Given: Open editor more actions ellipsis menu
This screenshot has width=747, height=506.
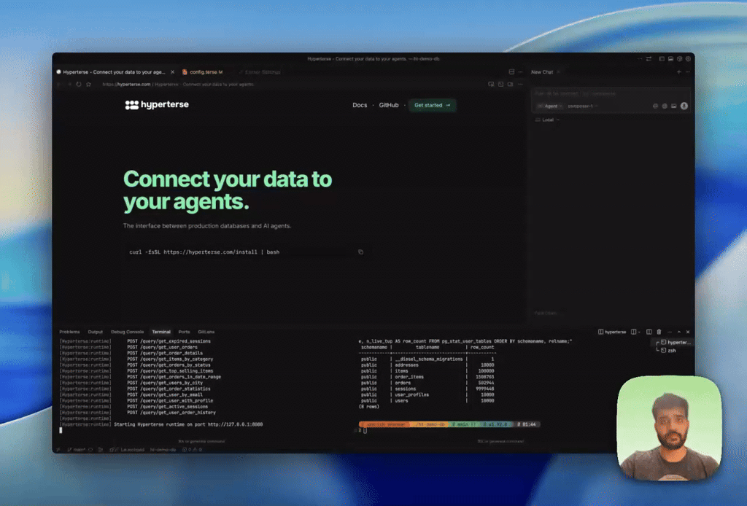Looking at the screenshot, I should 521,72.
